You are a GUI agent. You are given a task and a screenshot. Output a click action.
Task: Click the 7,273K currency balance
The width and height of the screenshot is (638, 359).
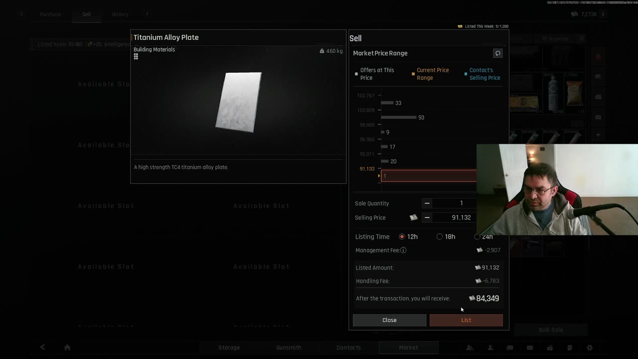click(589, 14)
